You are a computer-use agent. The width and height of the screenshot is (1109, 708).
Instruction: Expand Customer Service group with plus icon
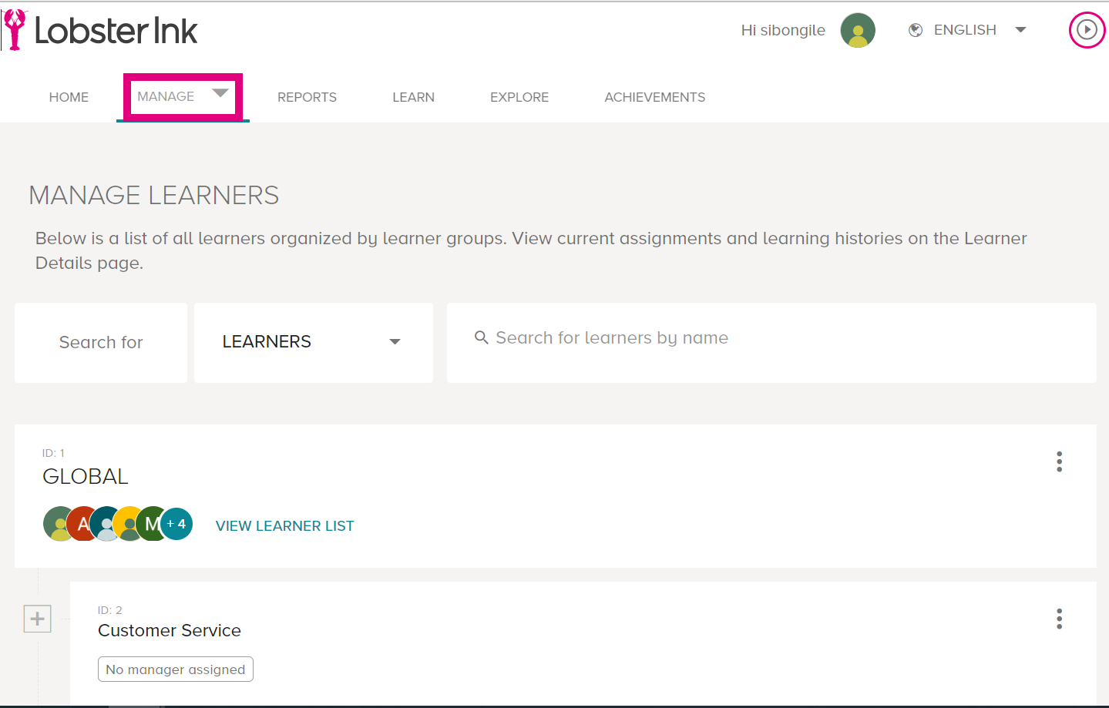(37, 619)
